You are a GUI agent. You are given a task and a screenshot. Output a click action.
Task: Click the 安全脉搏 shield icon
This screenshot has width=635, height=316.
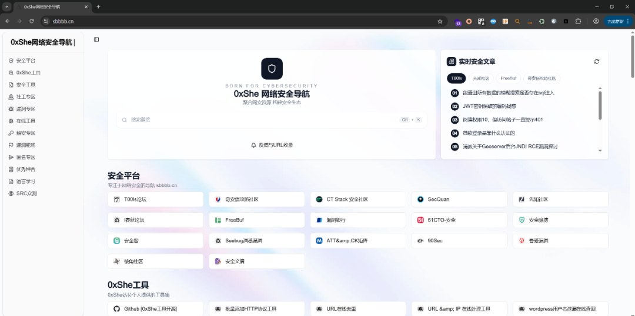pyautogui.click(x=522, y=220)
